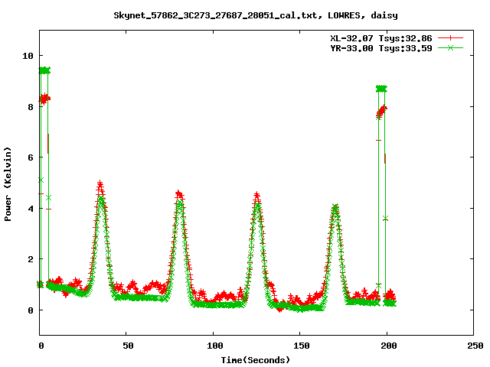Click the YR-33.00 Tsys:33.59 legend label
490x367 pixels.
point(381,48)
